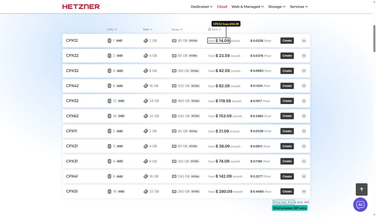Click the CPU icon in CPX11 row
Viewport: 376px width, 217px height.
pyautogui.click(x=110, y=131)
